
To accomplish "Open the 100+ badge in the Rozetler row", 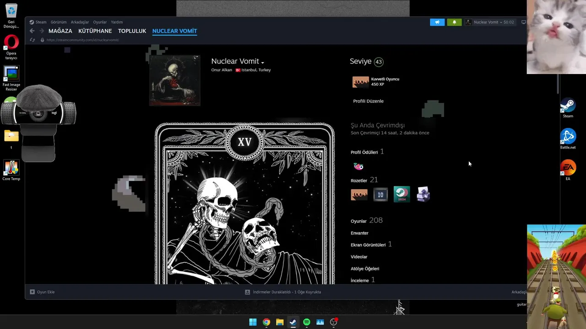I will click(359, 195).
